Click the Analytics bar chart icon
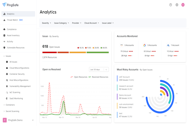 (x=4, y=14)
